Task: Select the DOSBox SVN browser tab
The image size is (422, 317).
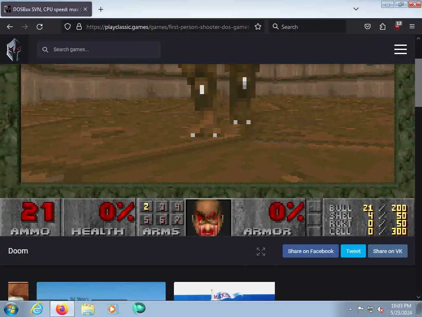Action: [46, 9]
